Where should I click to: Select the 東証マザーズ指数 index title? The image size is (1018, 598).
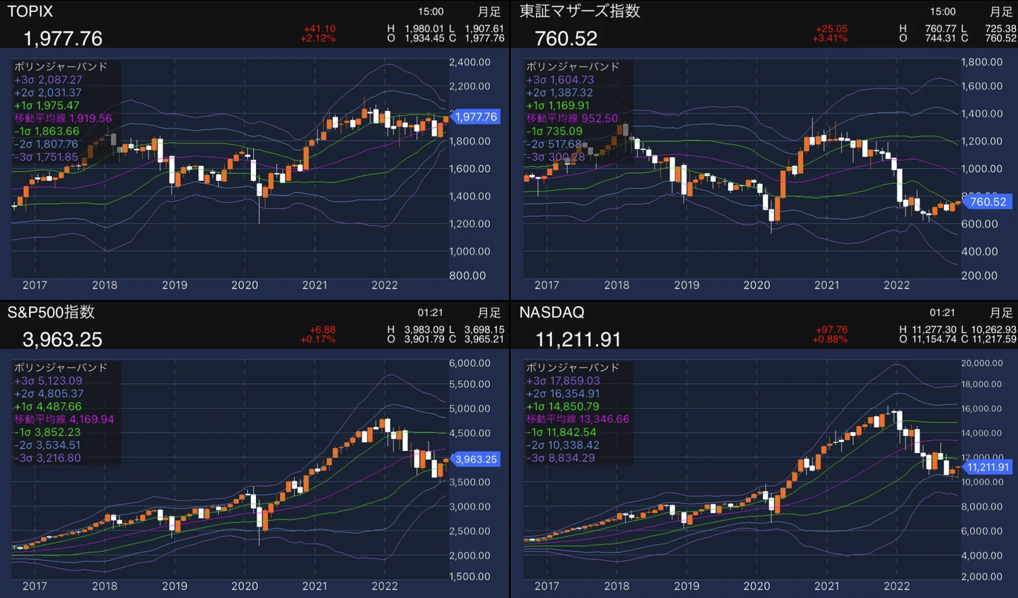coord(580,11)
